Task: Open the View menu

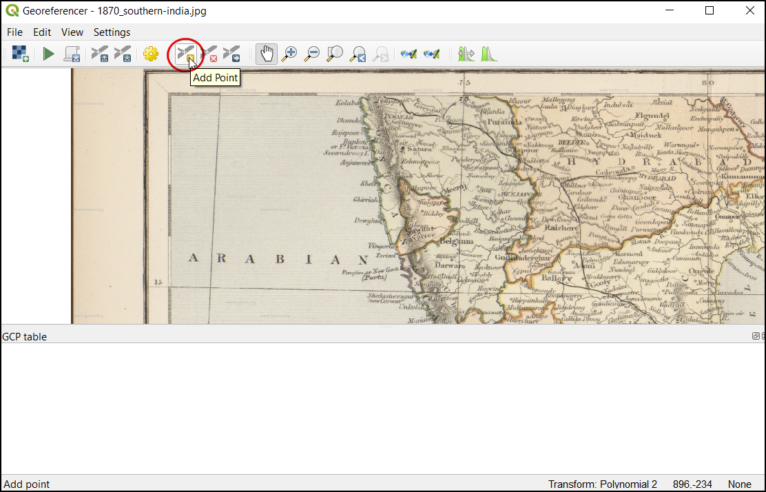Action: 72,32
